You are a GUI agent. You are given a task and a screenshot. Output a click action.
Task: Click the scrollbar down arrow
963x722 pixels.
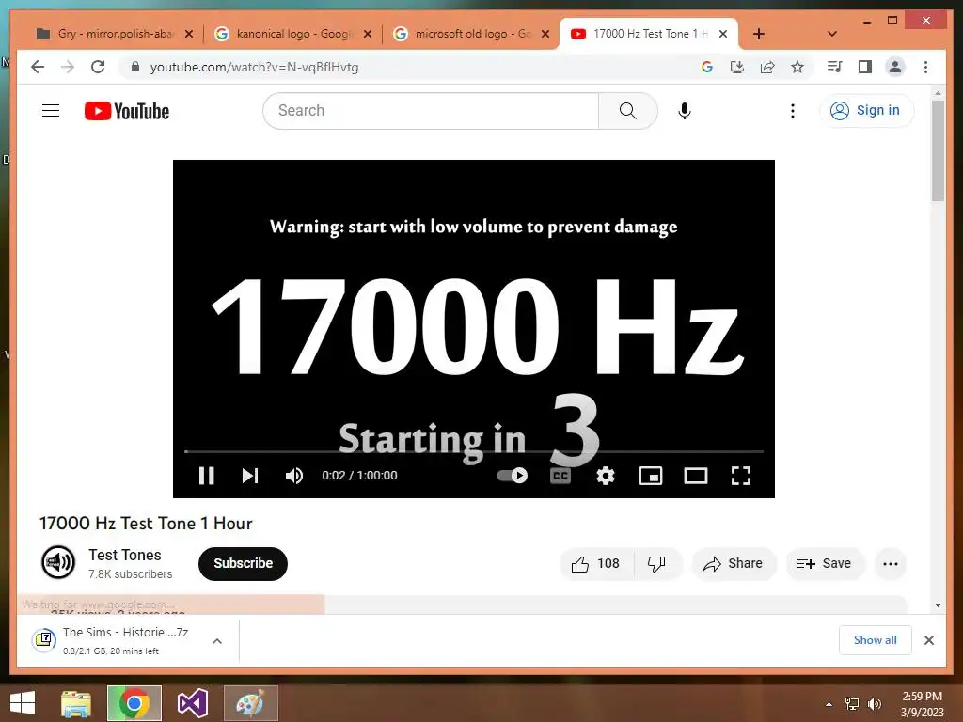pyautogui.click(x=938, y=605)
